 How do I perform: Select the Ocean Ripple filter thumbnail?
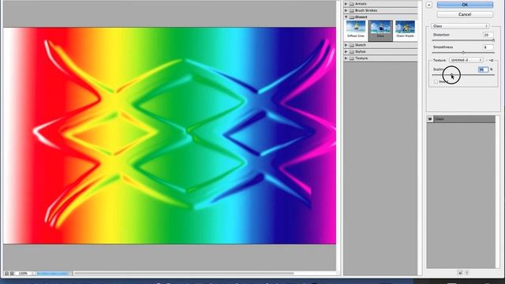(x=405, y=30)
